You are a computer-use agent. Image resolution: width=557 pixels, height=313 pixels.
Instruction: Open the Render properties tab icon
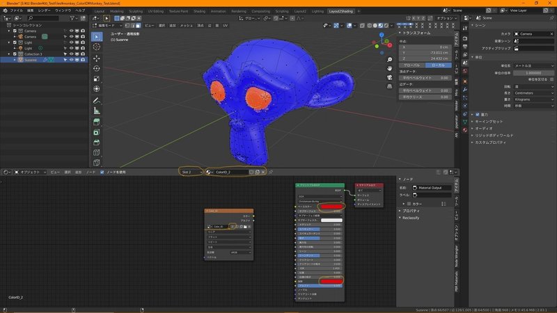pyautogui.click(x=465, y=38)
